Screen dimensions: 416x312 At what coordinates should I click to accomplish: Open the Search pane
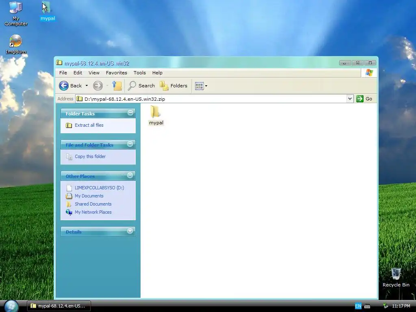coord(141,86)
